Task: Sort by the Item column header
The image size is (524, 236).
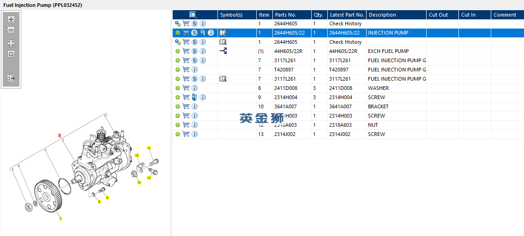Action: pyautogui.click(x=265, y=15)
